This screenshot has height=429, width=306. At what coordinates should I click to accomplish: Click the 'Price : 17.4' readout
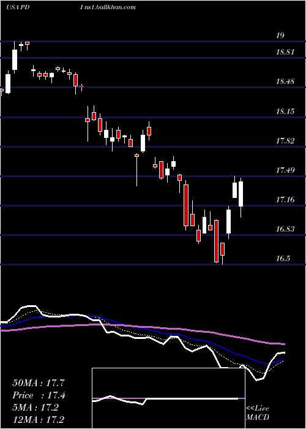pyautogui.click(x=39, y=395)
